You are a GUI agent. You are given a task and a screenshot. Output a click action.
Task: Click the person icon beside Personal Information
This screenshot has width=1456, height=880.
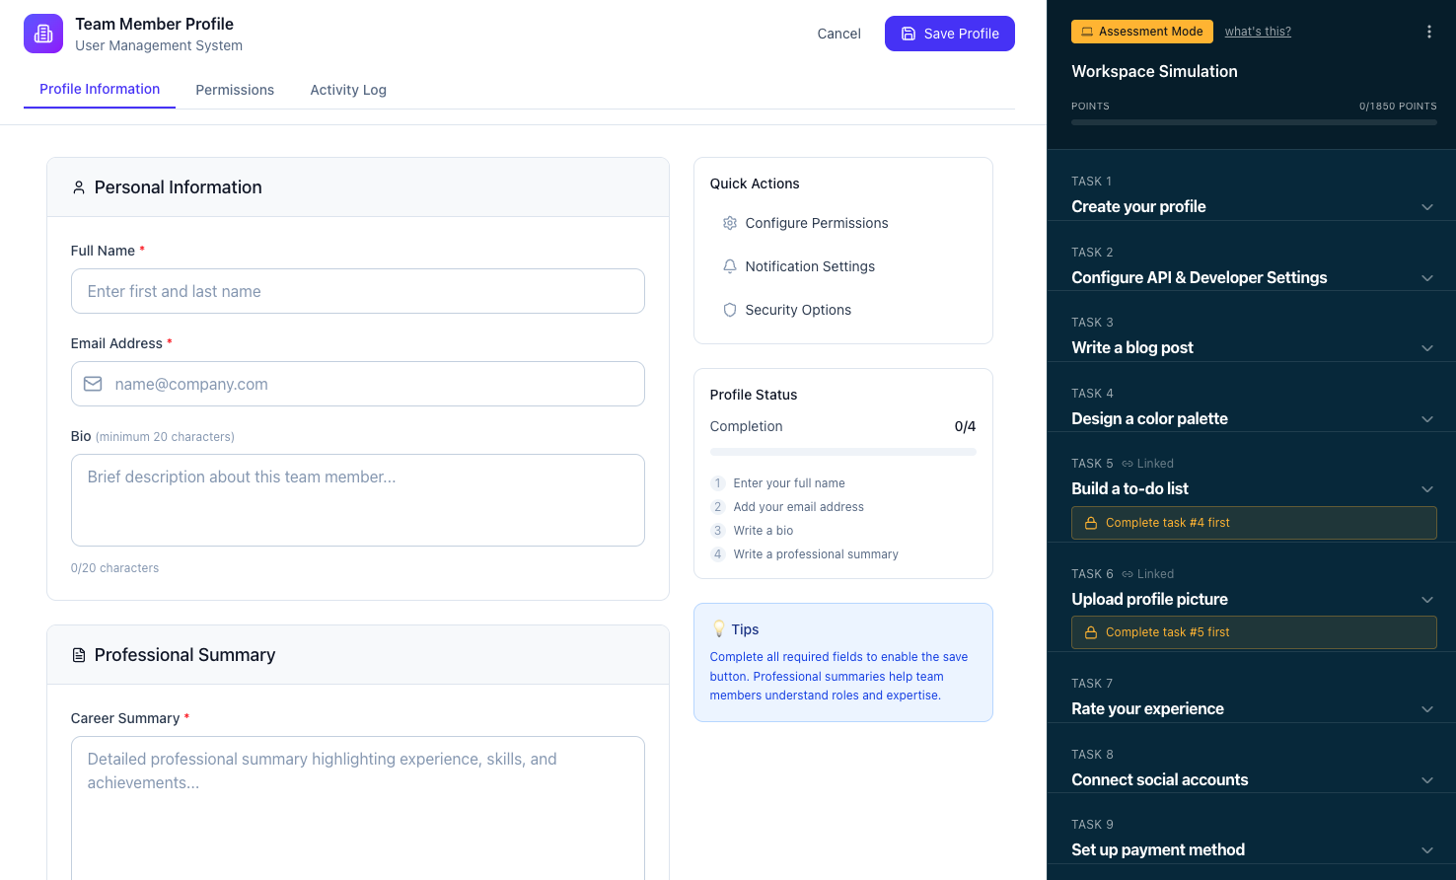(79, 186)
